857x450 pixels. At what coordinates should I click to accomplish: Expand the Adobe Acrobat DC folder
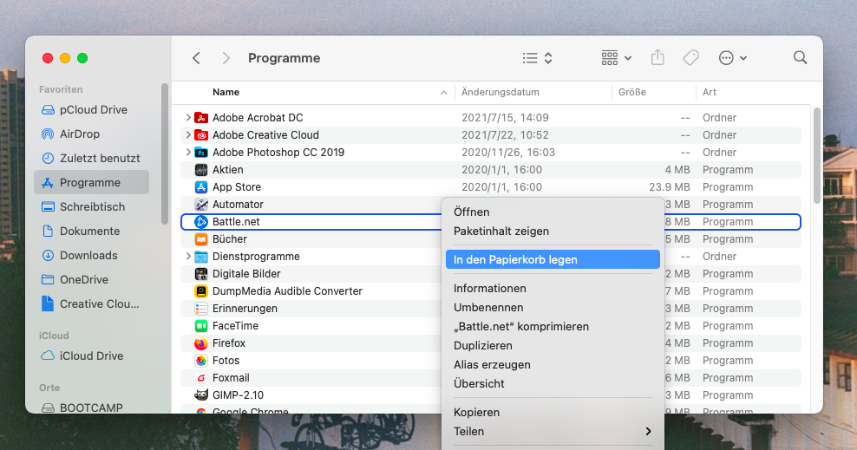click(x=188, y=117)
